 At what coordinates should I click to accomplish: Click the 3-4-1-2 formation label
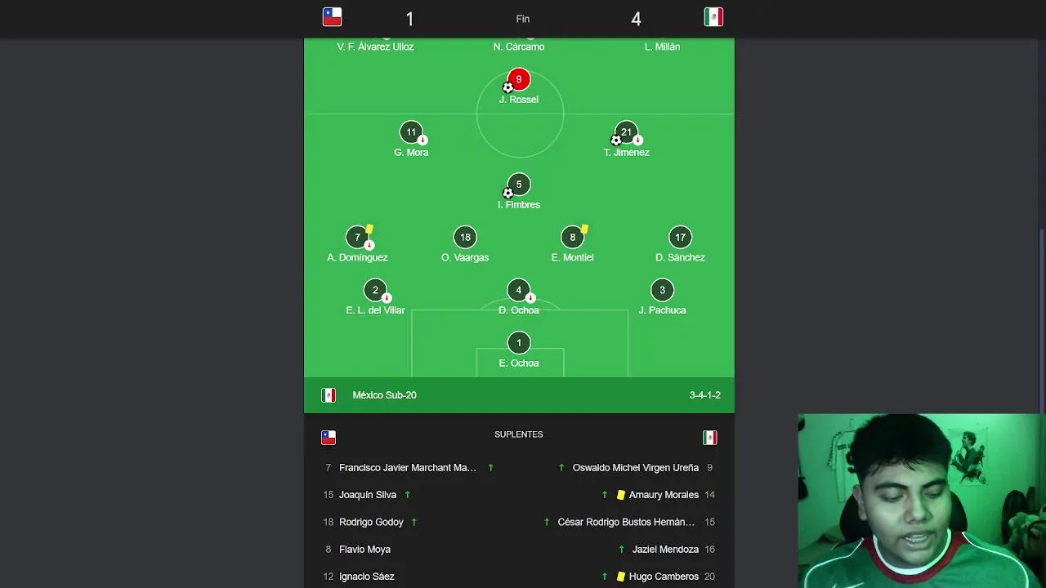(704, 395)
